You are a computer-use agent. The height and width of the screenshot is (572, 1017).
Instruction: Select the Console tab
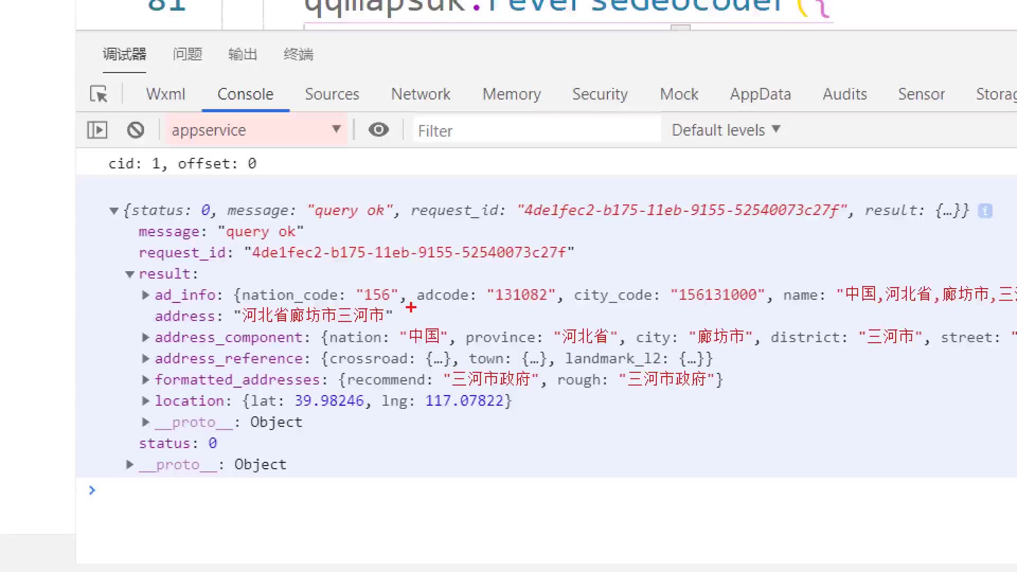click(245, 94)
